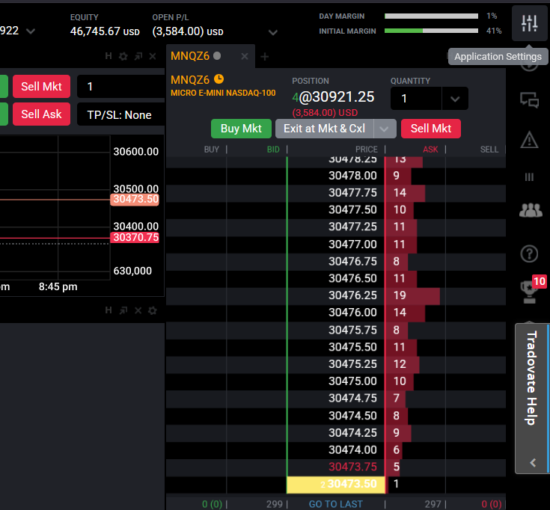
Task: Pop out the lower-left panel with arrow icon
Action: coord(123,310)
